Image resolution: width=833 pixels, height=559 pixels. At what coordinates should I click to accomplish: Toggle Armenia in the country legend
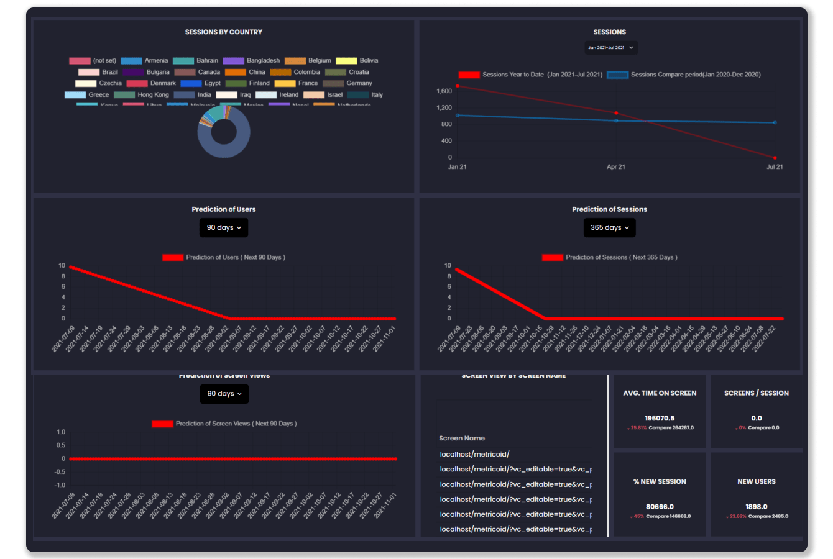coord(144,61)
